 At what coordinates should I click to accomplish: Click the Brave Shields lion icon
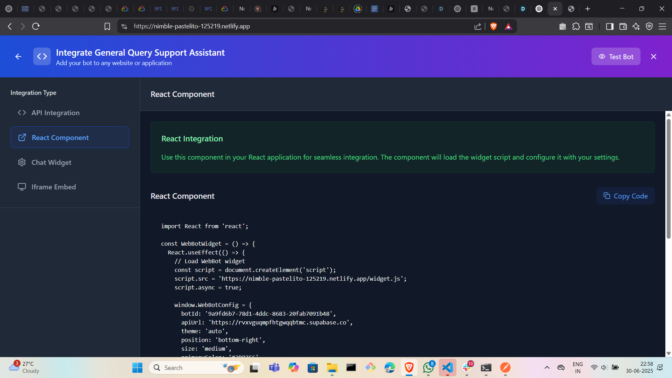[493, 26]
